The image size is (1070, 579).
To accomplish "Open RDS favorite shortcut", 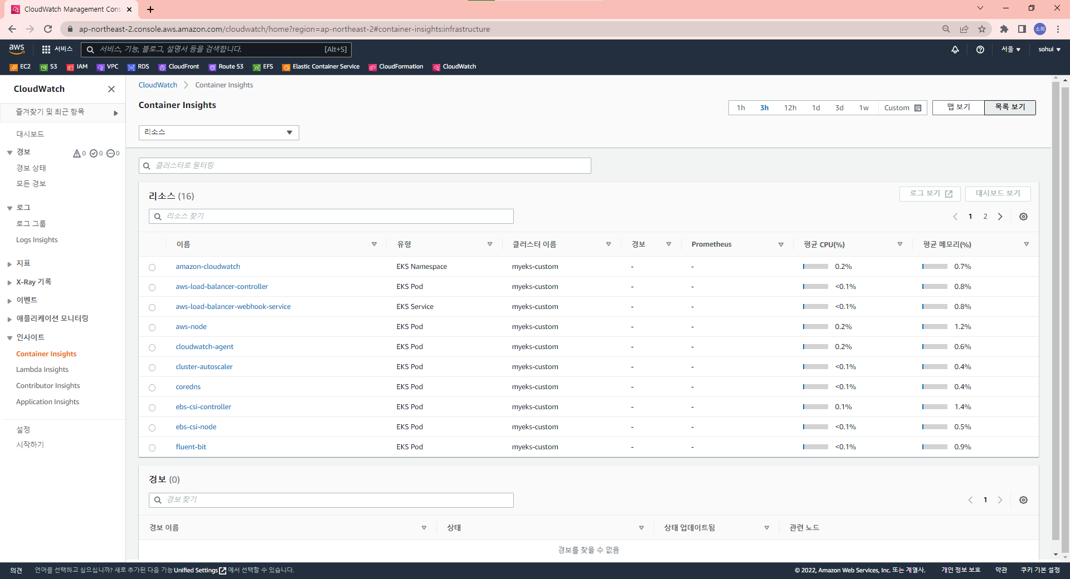I will 138,67.
